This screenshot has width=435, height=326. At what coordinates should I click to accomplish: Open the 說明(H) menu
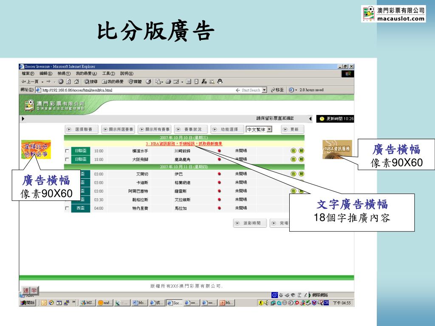click(x=127, y=73)
